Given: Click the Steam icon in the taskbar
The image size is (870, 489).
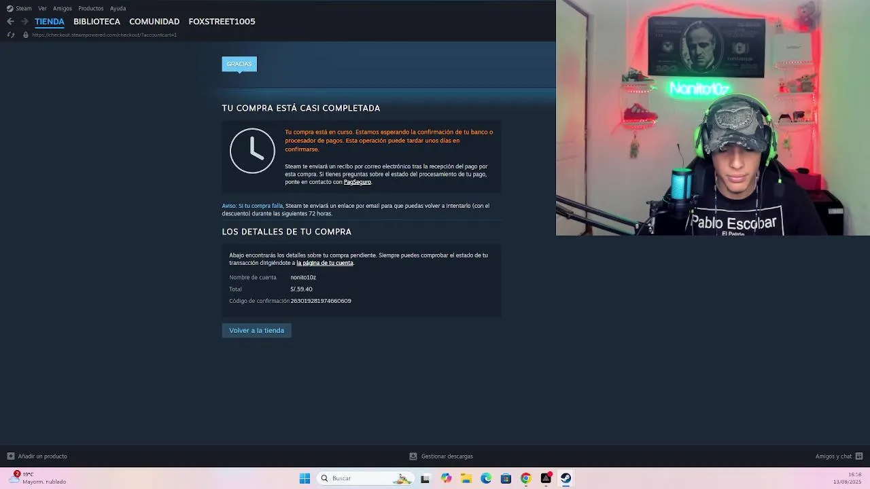Looking at the screenshot, I should (x=565, y=478).
